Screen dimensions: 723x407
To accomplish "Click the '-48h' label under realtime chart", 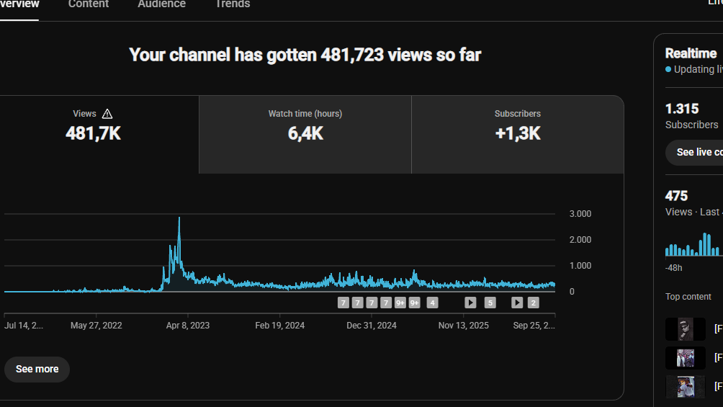I will [673, 268].
